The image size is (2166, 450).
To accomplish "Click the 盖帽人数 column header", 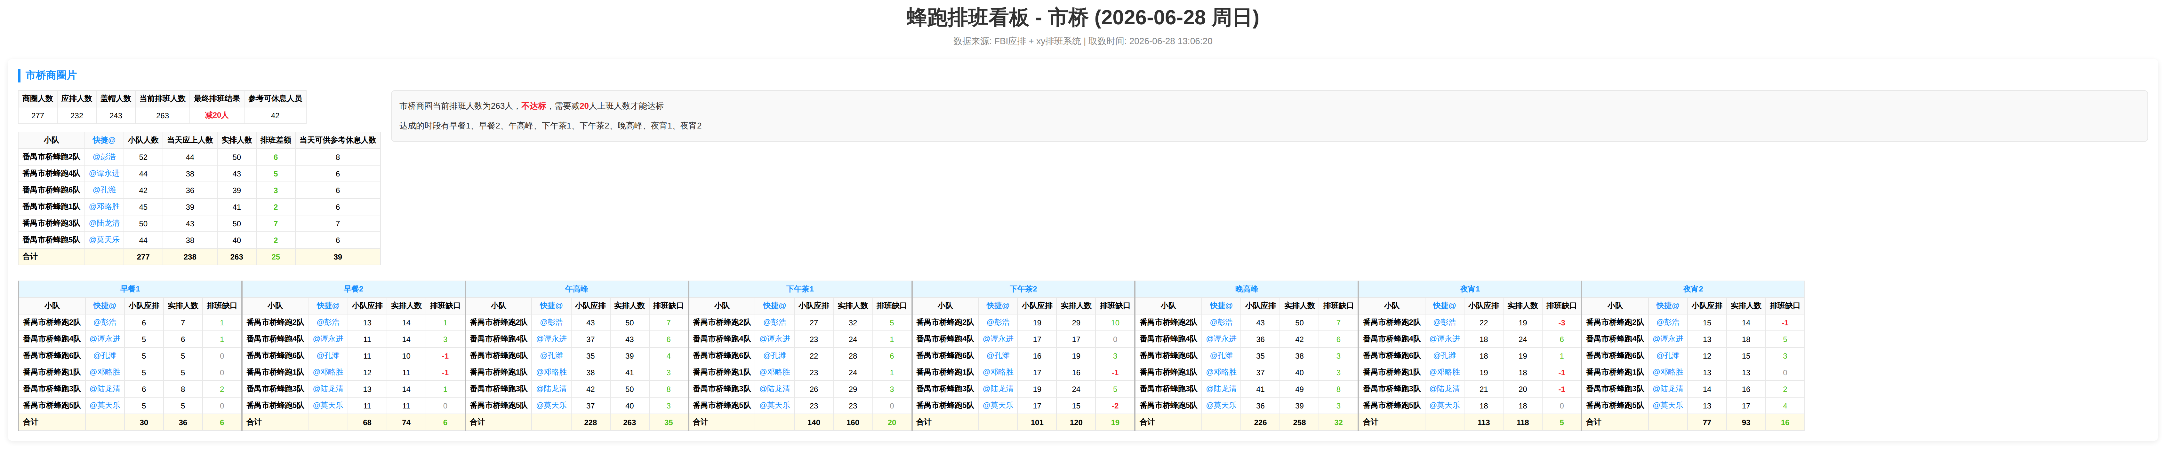I will click(116, 99).
